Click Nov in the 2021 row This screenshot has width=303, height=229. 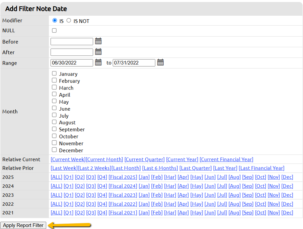(x=274, y=213)
